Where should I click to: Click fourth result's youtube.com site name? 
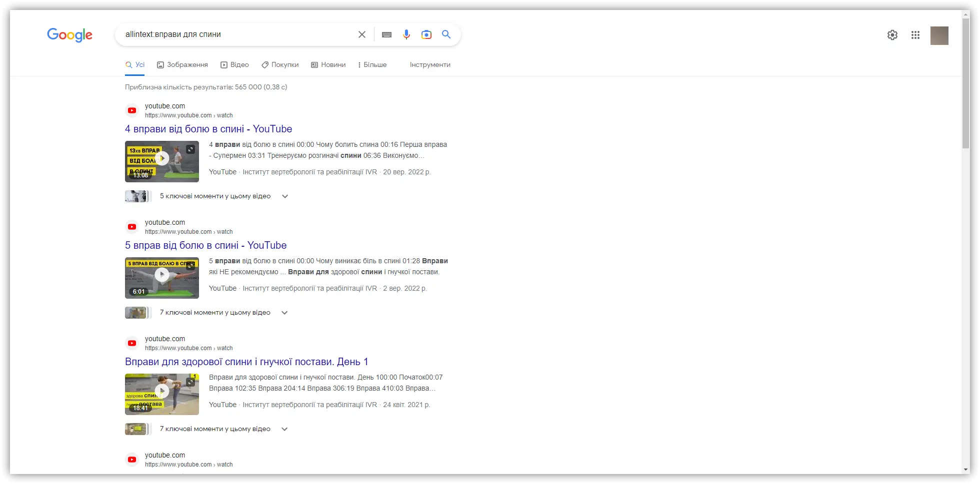[165, 455]
